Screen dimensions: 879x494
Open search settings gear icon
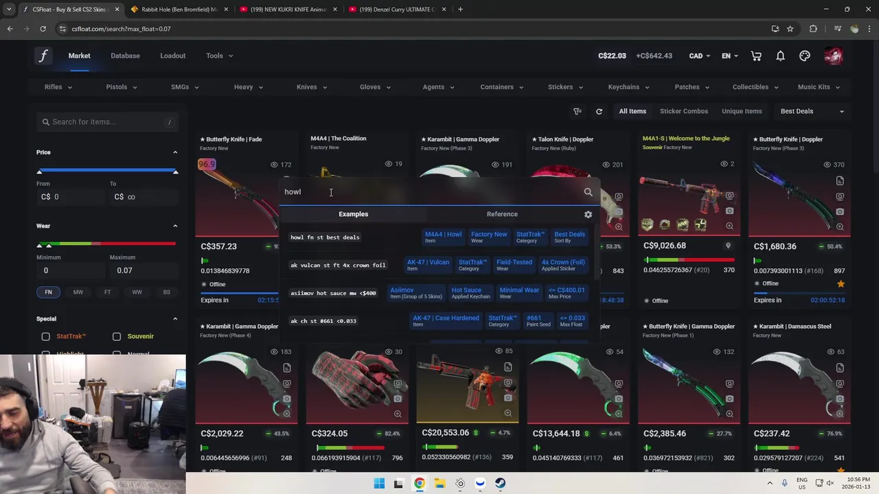pyautogui.click(x=588, y=215)
